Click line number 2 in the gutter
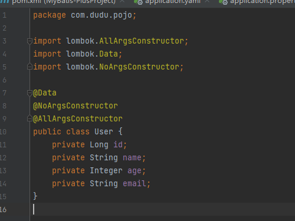Image resolution: width=295 pixels, height=221 pixels. 4,28
